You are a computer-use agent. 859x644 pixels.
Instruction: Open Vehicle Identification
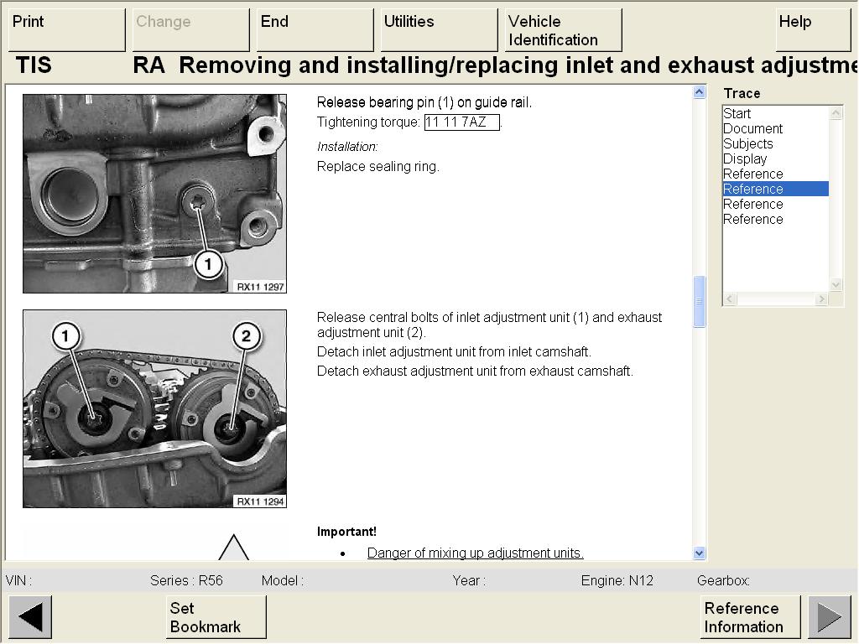pos(563,30)
